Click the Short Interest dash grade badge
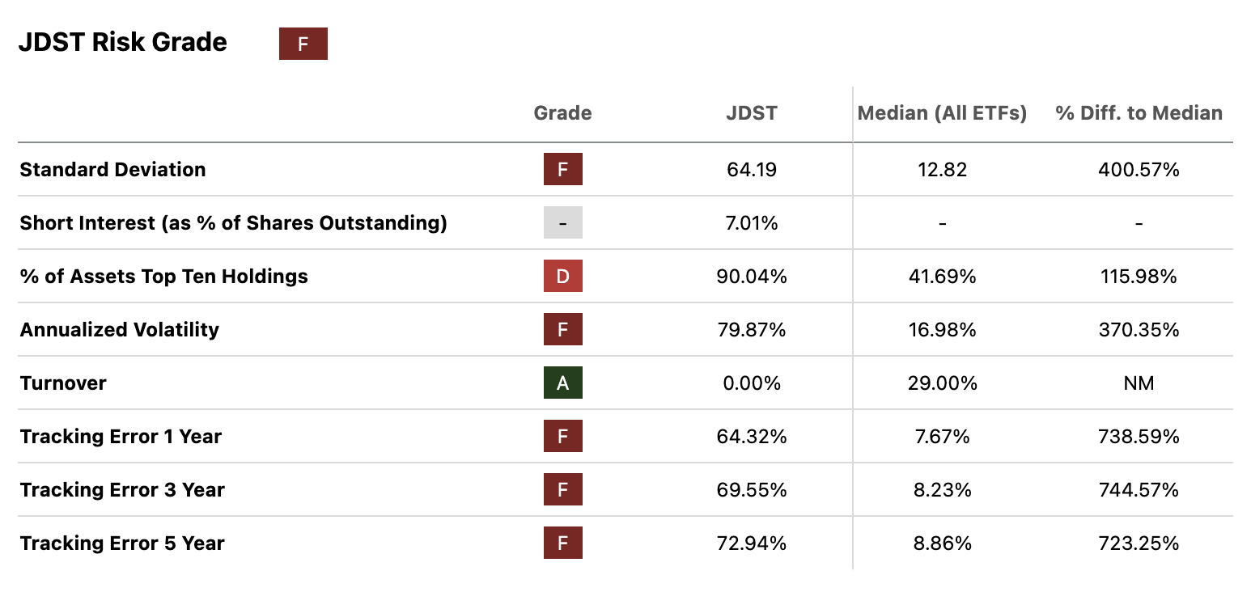Viewport: 1251px width, 592px height. tap(562, 223)
